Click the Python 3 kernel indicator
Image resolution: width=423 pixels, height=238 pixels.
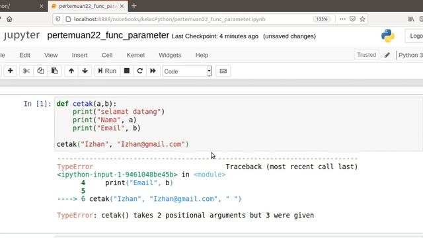pos(410,55)
